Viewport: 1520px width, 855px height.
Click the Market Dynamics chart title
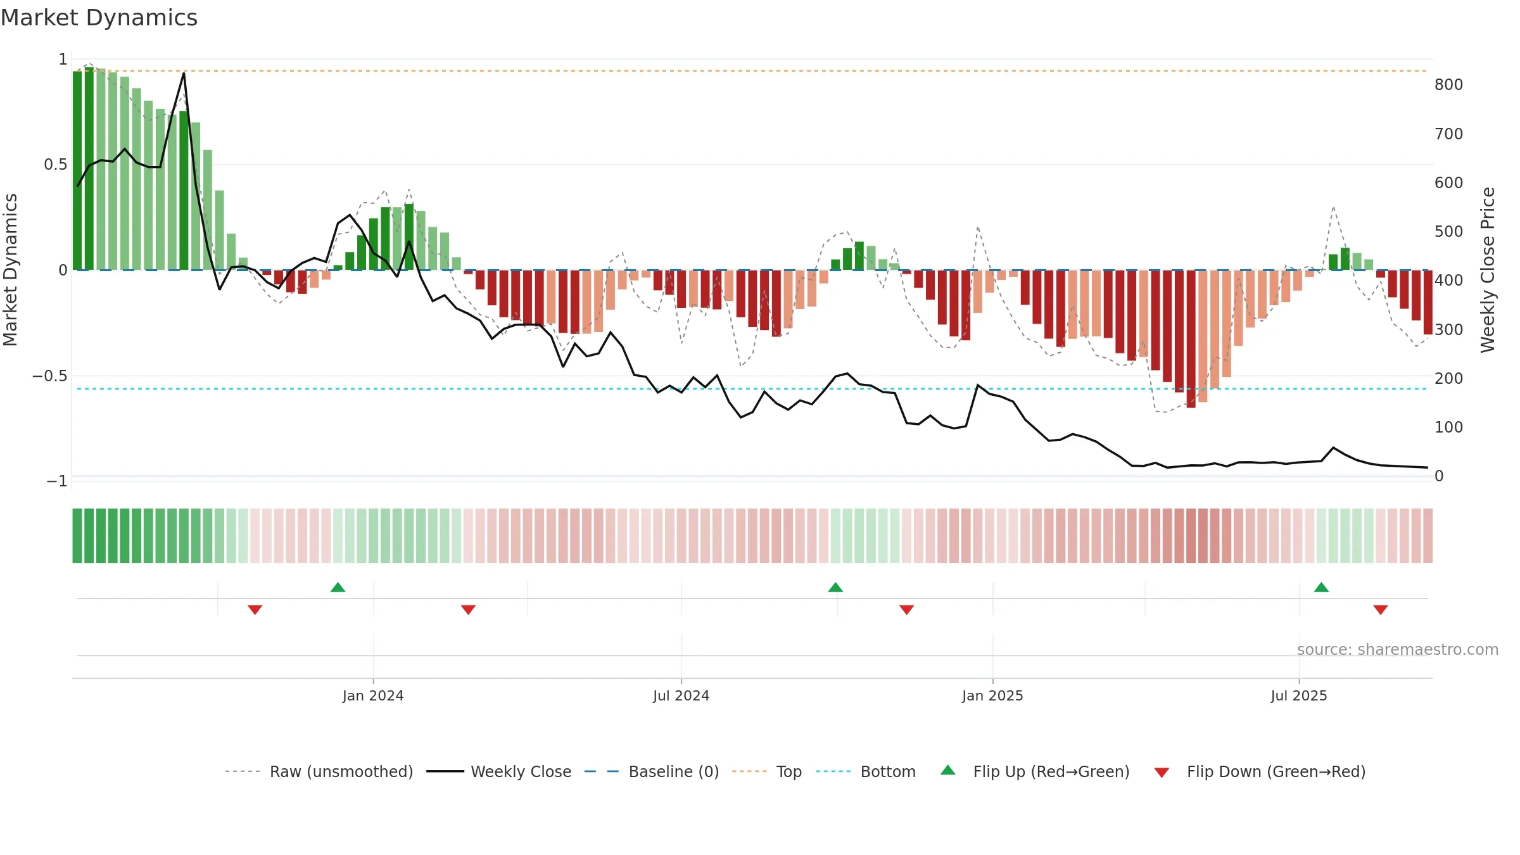99,18
